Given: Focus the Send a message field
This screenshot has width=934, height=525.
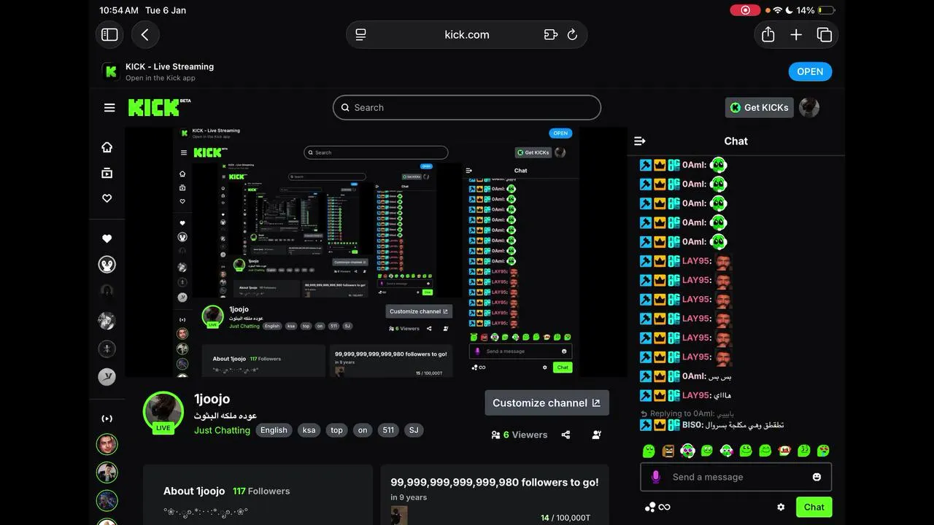Looking at the screenshot, I should (x=736, y=477).
